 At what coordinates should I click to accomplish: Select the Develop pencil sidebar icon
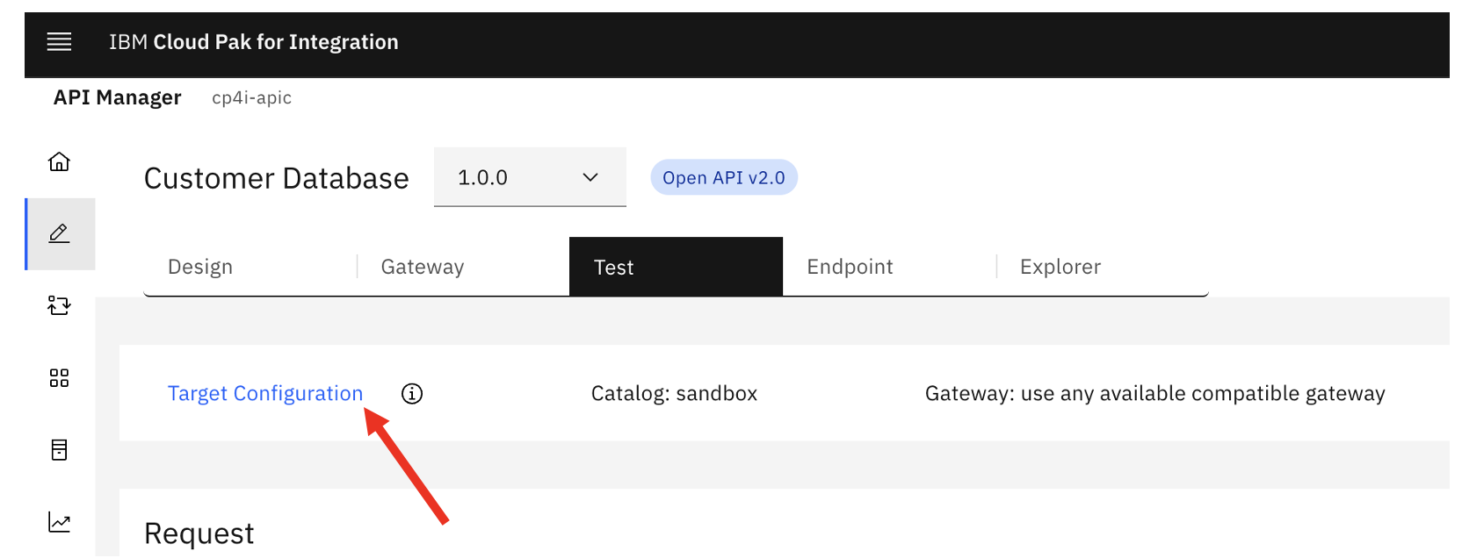59,233
